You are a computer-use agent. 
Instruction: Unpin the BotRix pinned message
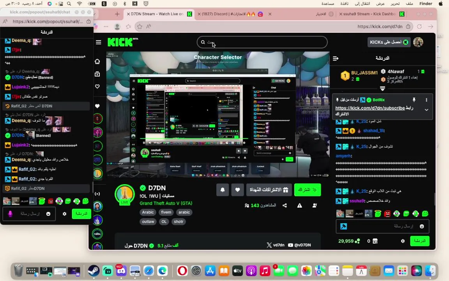(414, 100)
